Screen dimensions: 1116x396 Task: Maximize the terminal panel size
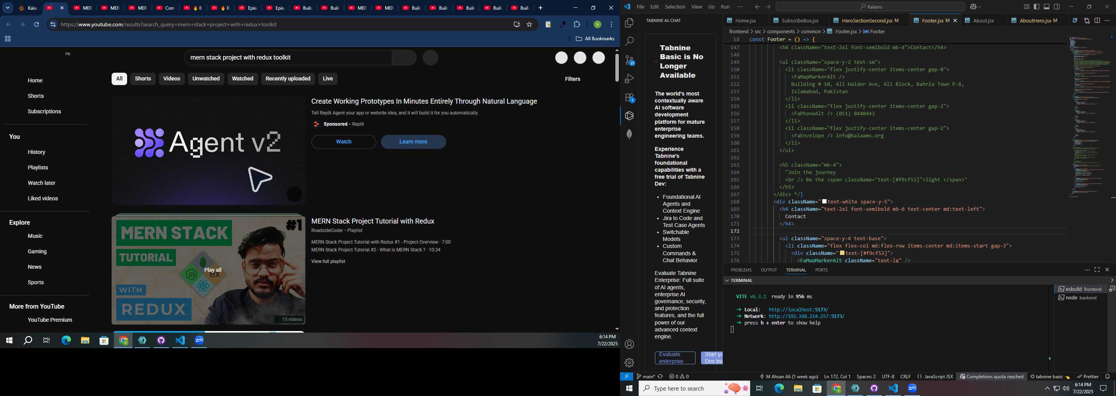pos(1097,270)
